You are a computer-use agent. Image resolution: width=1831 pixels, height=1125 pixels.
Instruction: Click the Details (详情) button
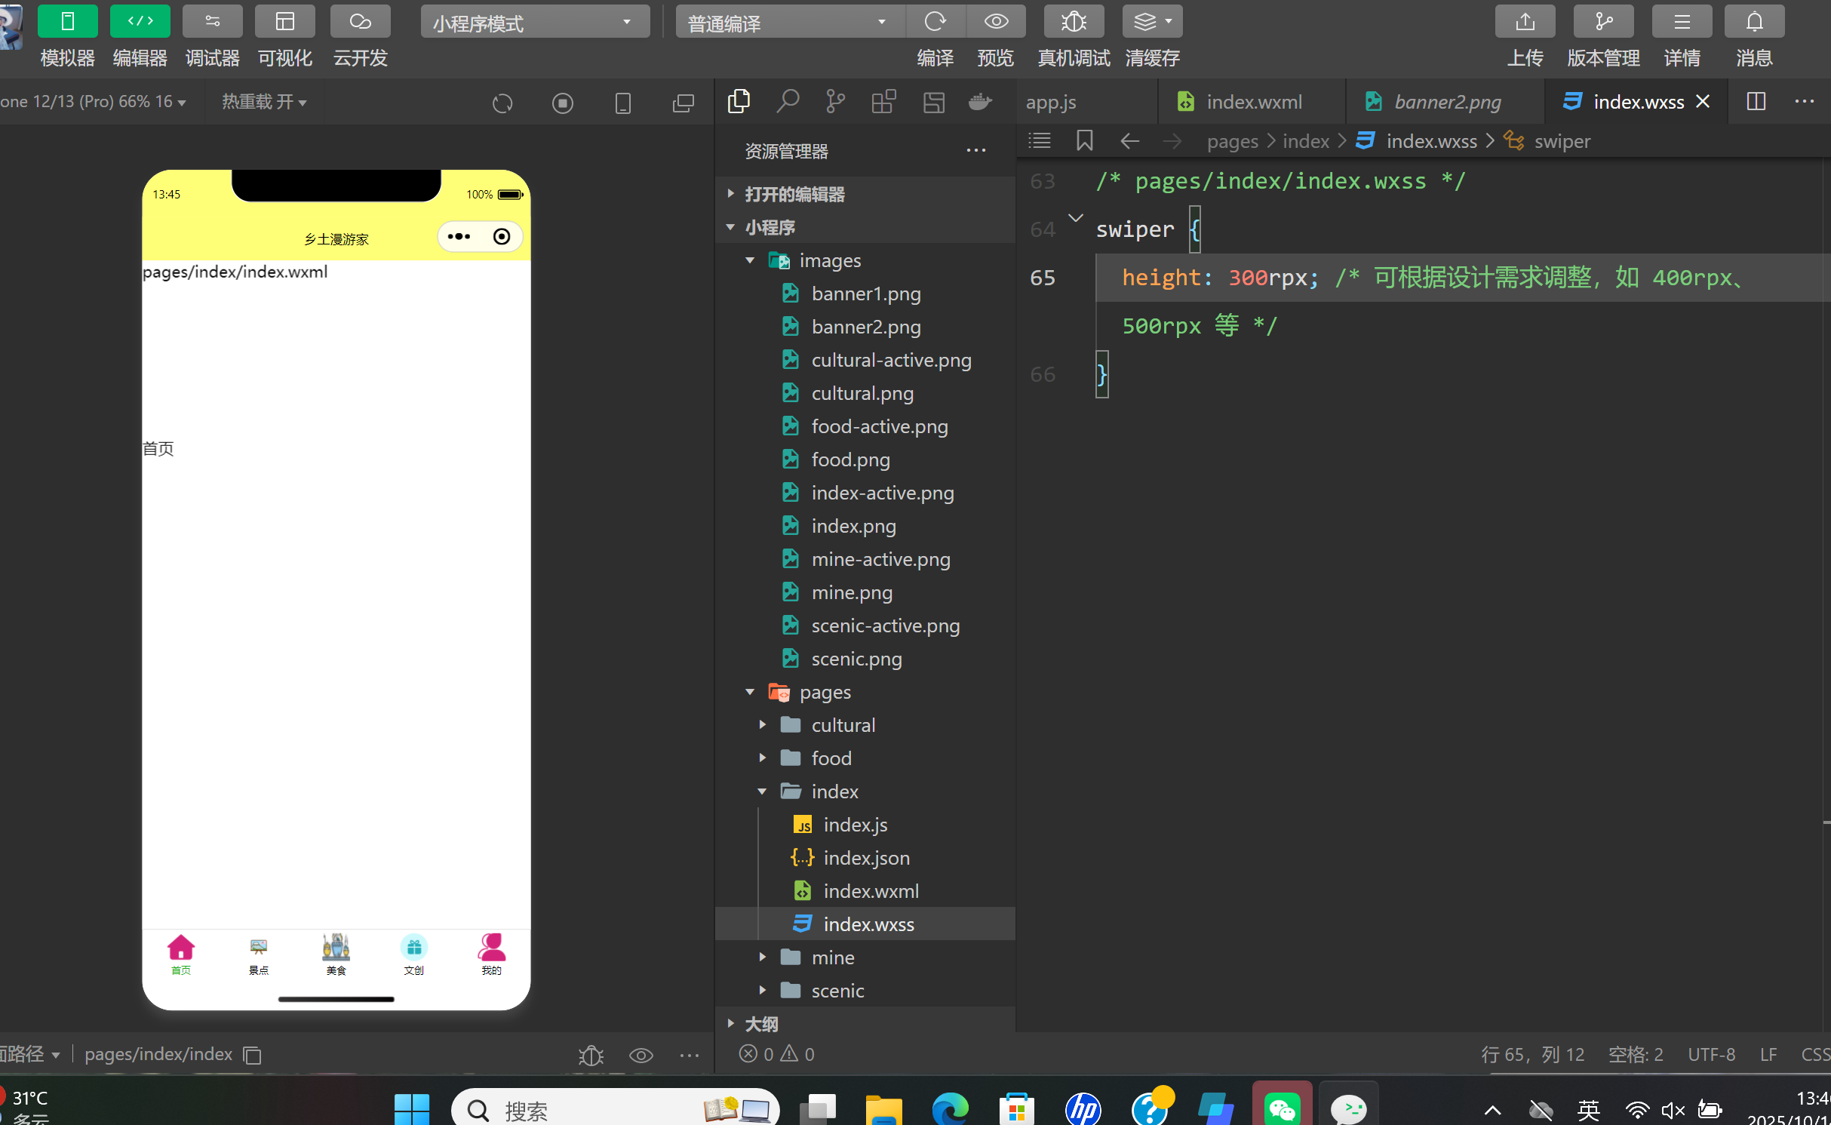[x=1681, y=22]
